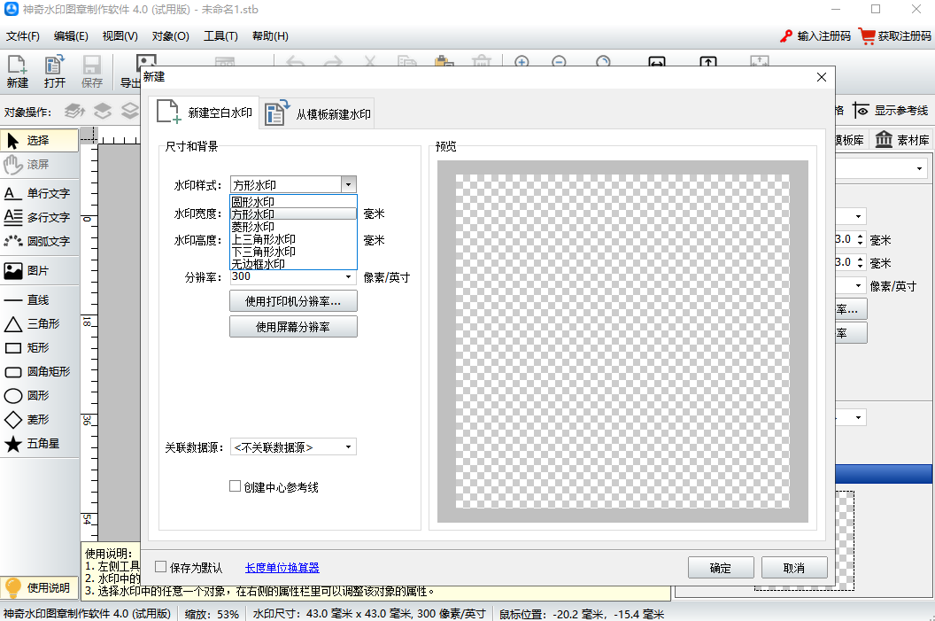Select the 选择 pointer tool

coord(39,140)
